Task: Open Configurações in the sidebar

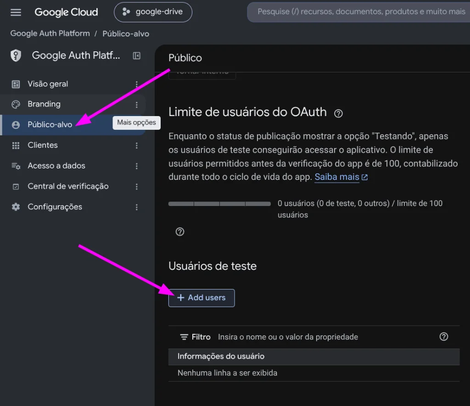Action: pos(55,207)
